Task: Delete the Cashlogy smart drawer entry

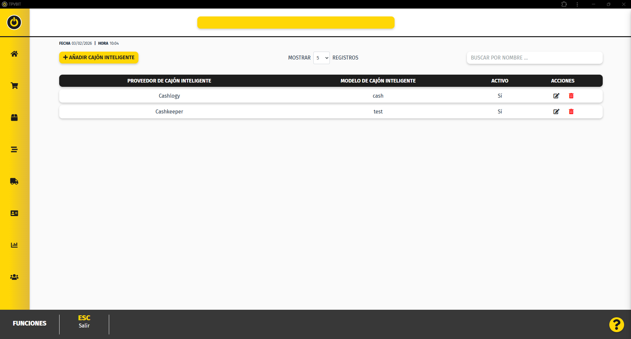Action: pos(571,96)
